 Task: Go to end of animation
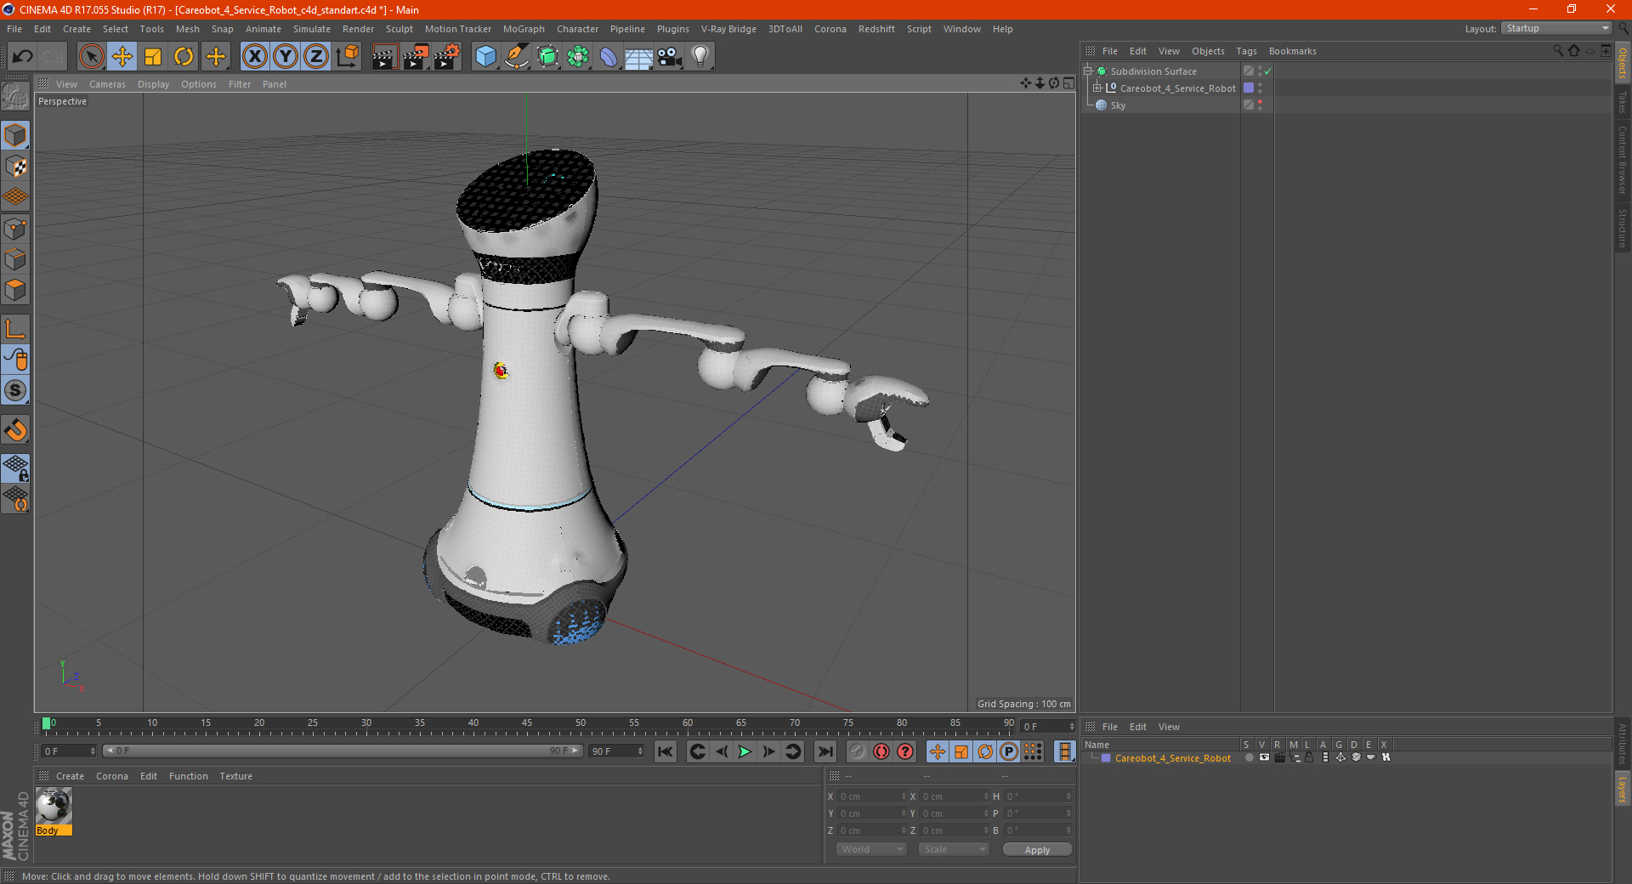pos(824,751)
